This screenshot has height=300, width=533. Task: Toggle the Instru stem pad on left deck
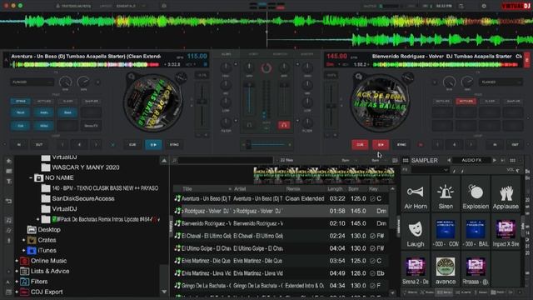pos(44,112)
